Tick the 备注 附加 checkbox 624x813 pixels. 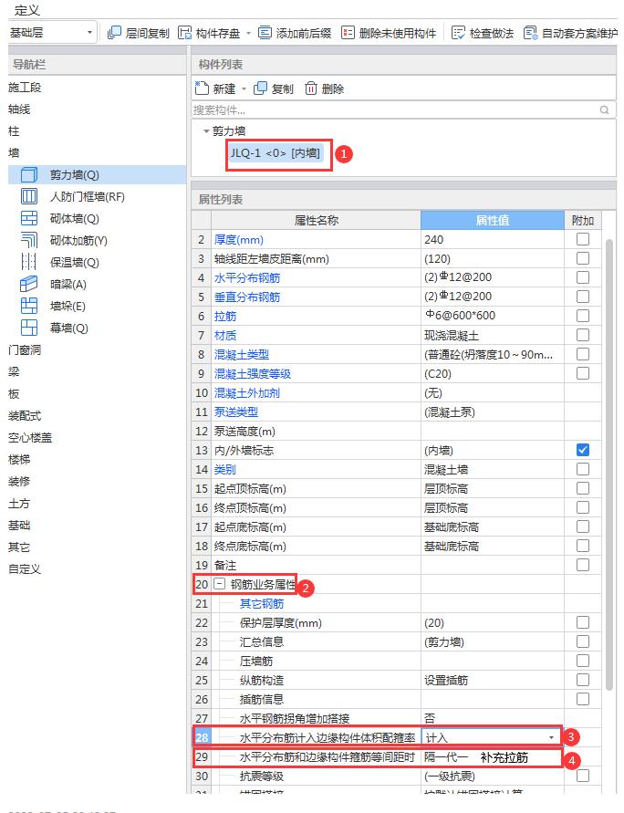(x=583, y=565)
